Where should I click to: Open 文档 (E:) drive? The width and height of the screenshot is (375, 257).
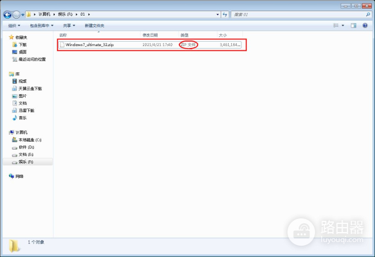point(23,155)
